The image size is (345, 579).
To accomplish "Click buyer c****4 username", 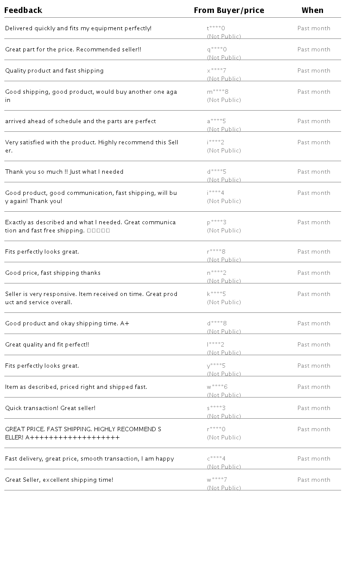I will tap(216, 459).
